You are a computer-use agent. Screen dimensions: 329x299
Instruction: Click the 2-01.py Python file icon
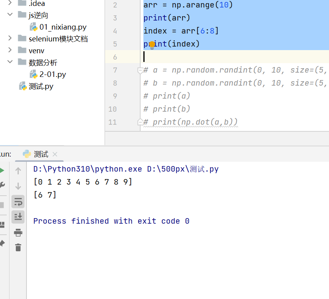click(34, 74)
